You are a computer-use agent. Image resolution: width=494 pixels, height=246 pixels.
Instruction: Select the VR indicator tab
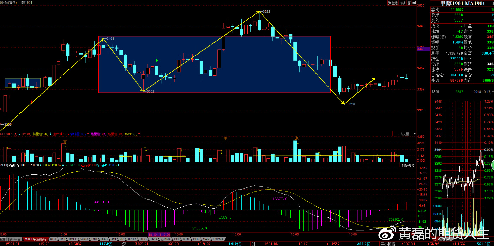tap(122, 239)
